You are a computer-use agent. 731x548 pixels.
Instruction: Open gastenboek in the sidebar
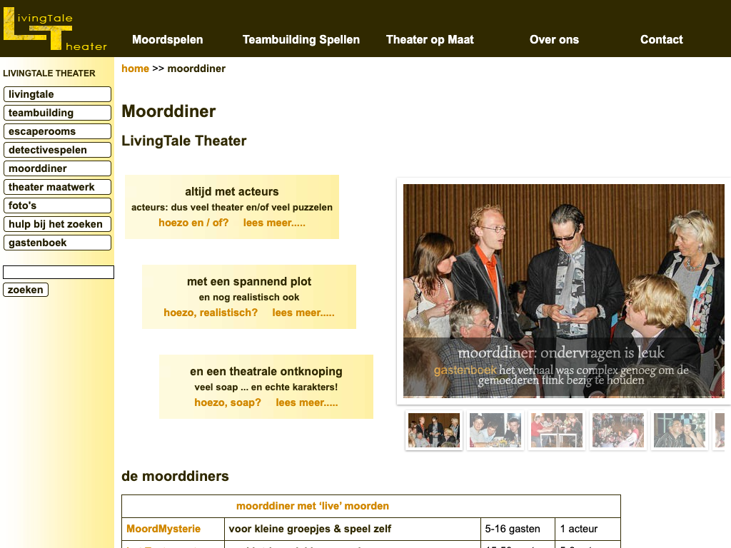pyautogui.click(x=57, y=243)
